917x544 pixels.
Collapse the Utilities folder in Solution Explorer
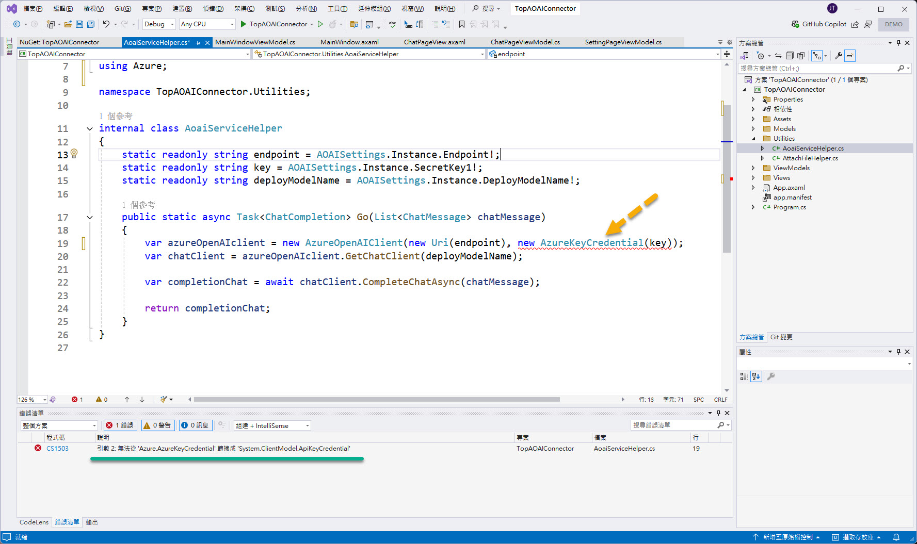[x=753, y=139]
